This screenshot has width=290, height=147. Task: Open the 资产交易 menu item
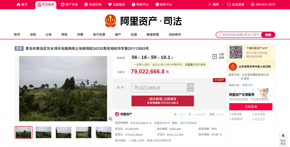pyautogui.click(x=69, y=5)
